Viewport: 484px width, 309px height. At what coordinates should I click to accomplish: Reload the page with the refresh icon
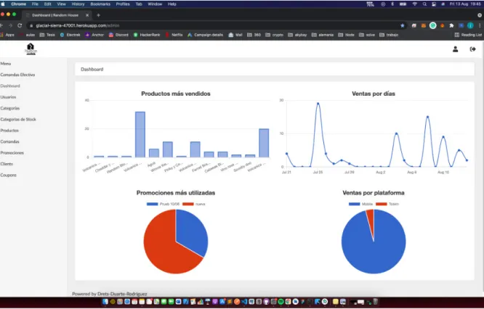tap(20, 25)
